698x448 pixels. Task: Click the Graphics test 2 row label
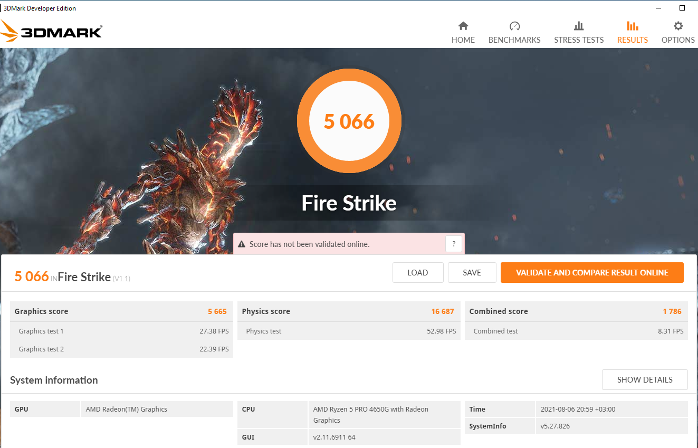(41, 349)
